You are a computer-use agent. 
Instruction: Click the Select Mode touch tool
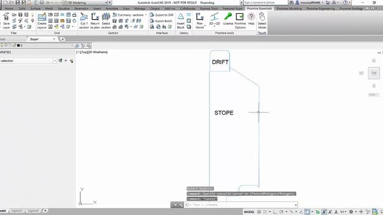tap(262, 21)
